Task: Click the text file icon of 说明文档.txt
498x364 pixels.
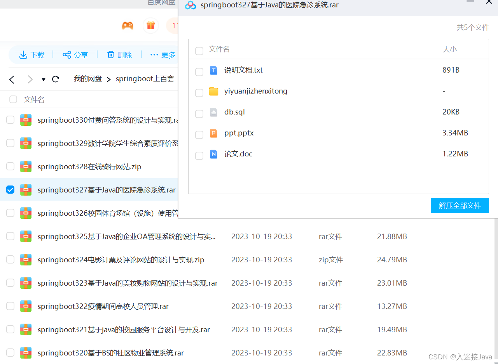Action: 214,70
